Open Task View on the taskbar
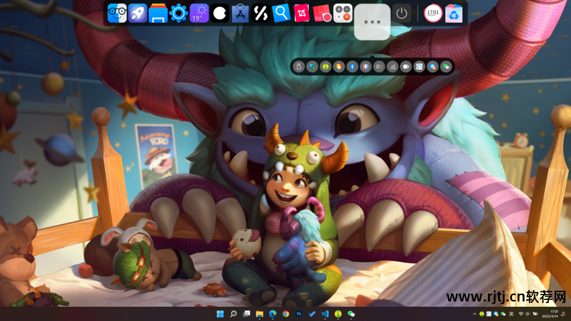This screenshot has width=571, height=321. [x=246, y=314]
